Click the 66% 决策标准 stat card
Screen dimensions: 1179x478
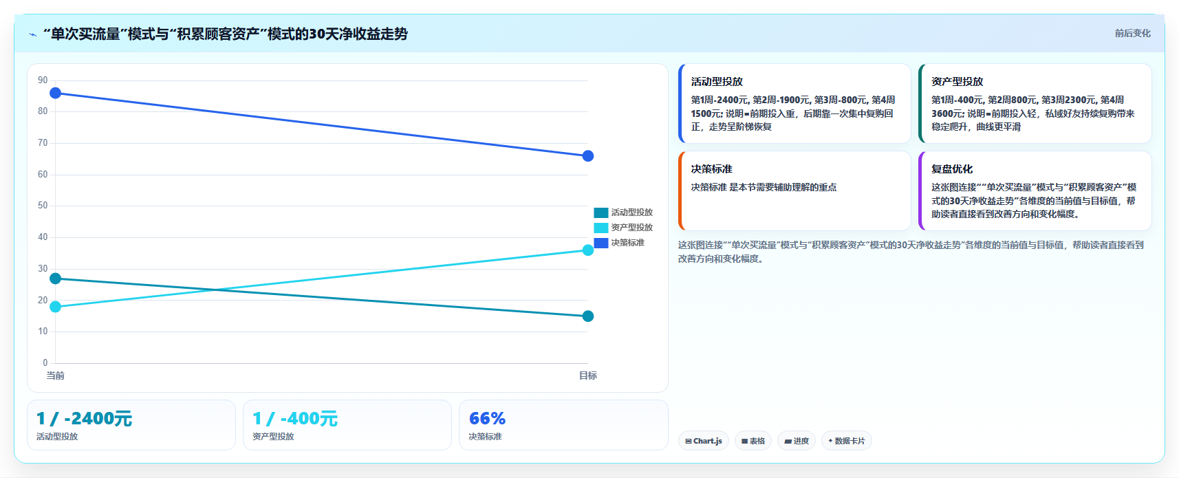click(563, 425)
